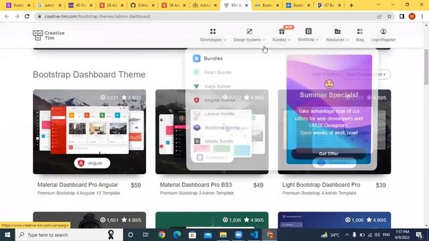Click Windows search box 'Type here to search'
Screen dimensions: 429x241
coord(69,235)
